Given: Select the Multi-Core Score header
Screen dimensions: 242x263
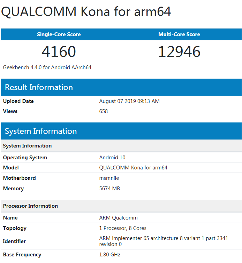Looking at the screenshot, I should click(179, 34).
